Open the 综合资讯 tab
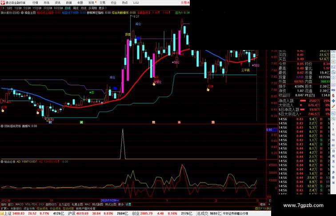The width and height of the screenshot is (336, 216). pyautogui.click(x=42, y=208)
